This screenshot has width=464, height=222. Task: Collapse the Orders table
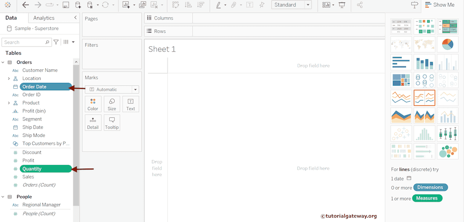pyautogui.click(x=3, y=62)
